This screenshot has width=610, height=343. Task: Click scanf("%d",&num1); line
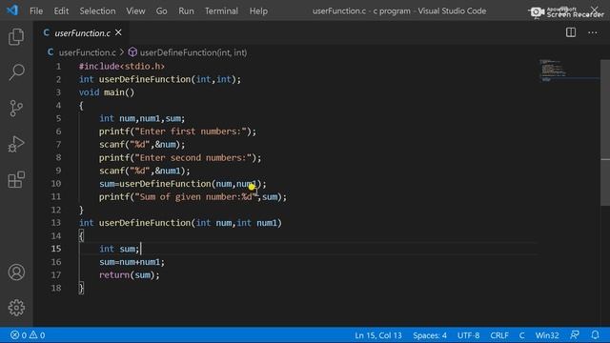click(x=145, y=171)
